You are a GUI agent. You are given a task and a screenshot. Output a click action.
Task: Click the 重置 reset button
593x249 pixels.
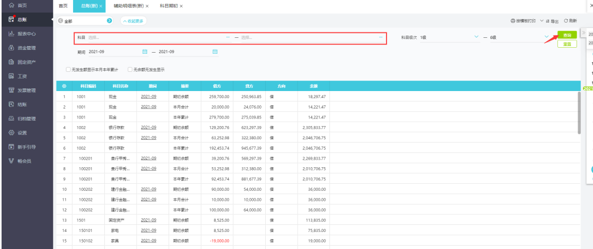point(567,44)
